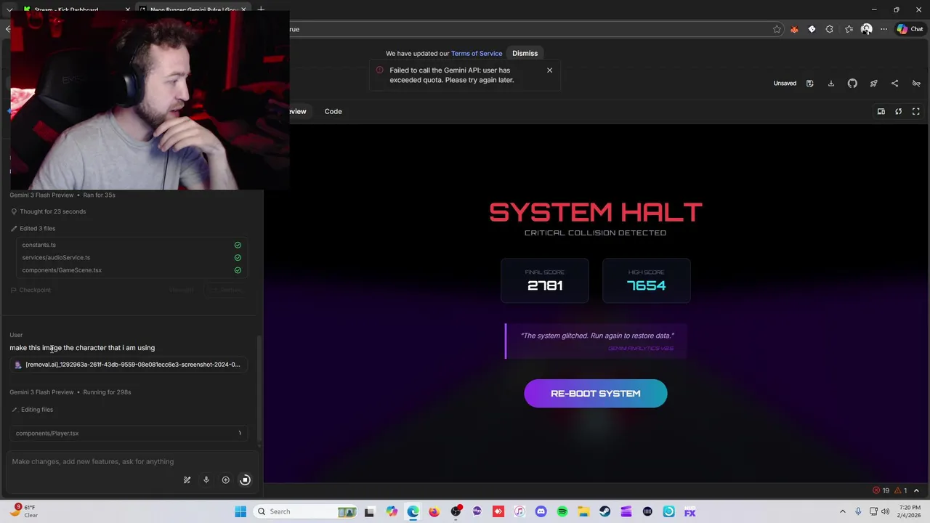Switch to the Code tab

(x=333, y=111)
